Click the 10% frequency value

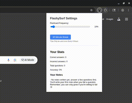pos(96,27)
